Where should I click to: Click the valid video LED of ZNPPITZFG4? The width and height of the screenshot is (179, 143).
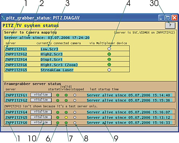66,112
